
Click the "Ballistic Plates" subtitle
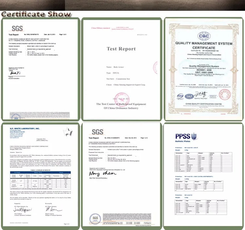point(183,141)
